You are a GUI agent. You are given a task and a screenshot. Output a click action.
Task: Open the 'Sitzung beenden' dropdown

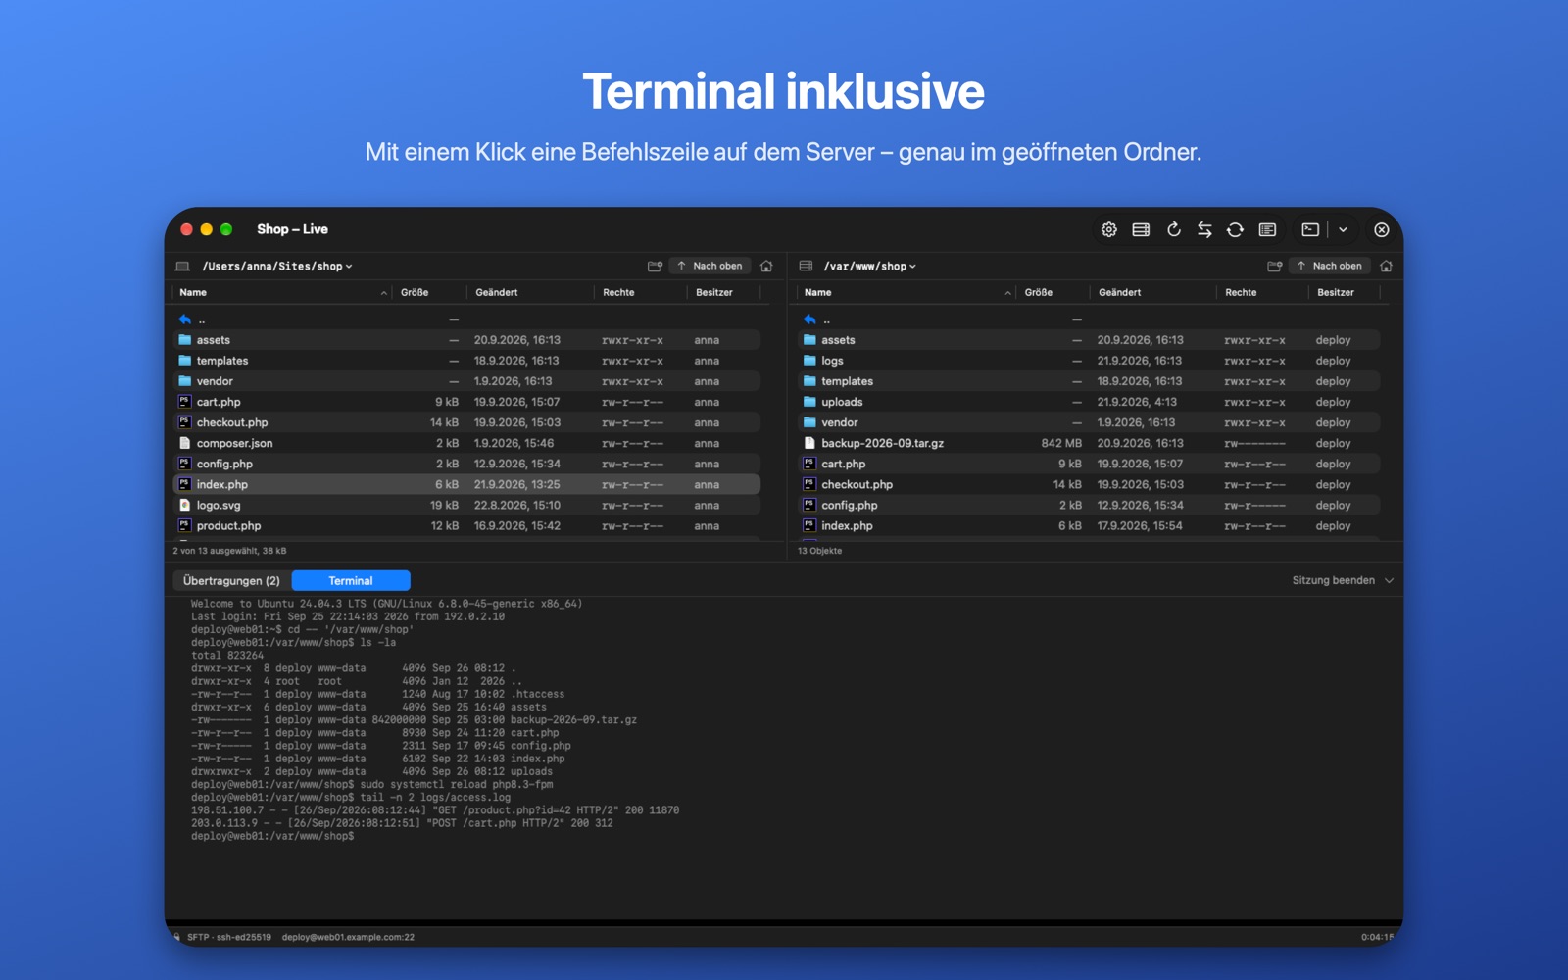click(1342, 580)
